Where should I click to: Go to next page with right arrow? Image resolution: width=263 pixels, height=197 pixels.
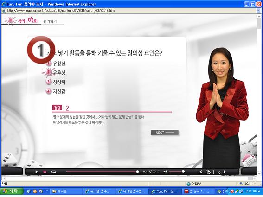(x=225, y=172)
